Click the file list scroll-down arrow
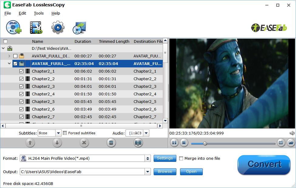Viewport: 296px width, 188px height. (165, 121)
